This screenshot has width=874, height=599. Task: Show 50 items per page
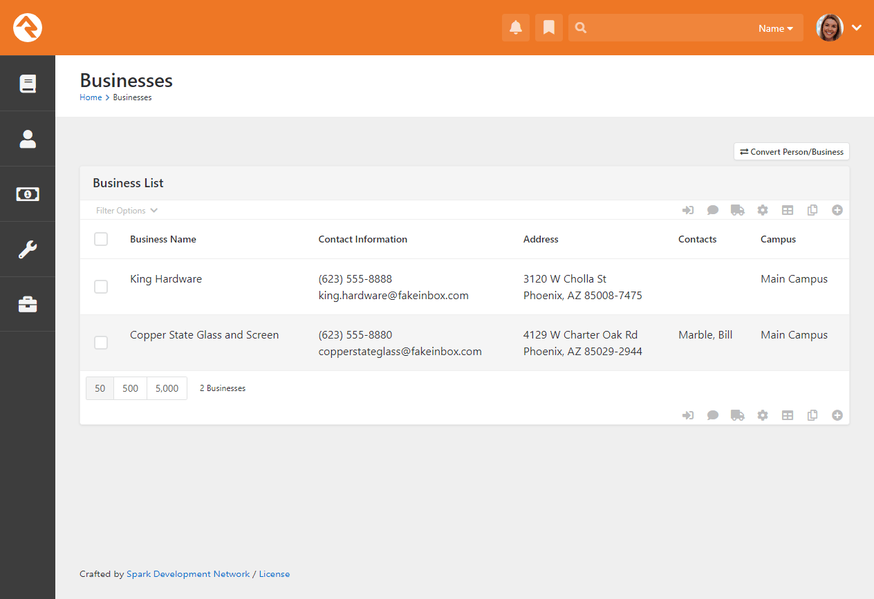tap(100, 388)
